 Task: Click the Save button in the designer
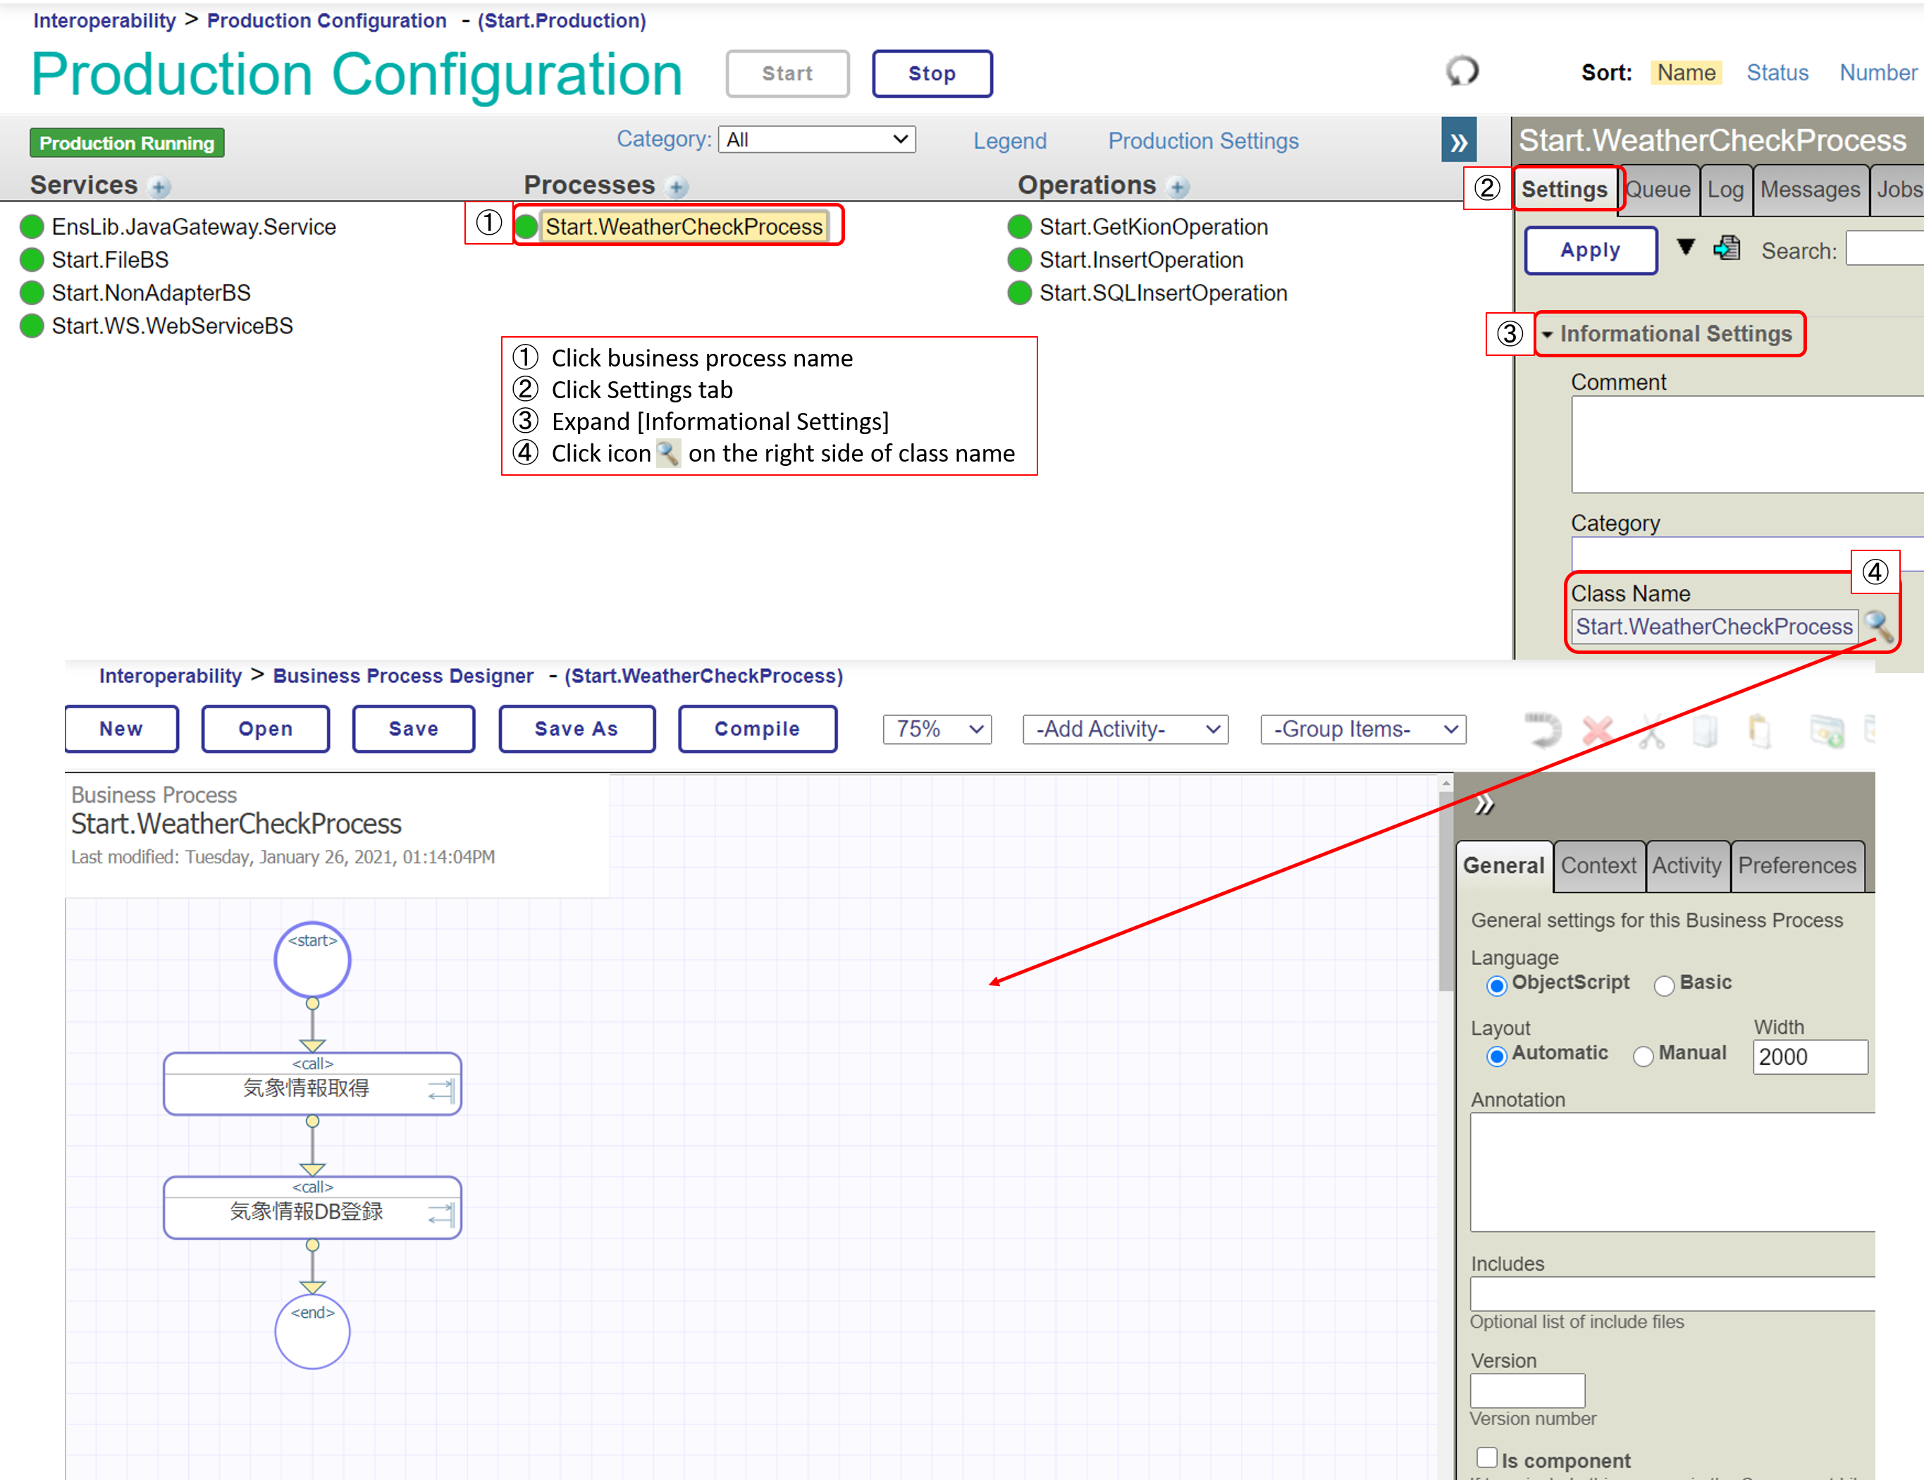tap(413, 729)
